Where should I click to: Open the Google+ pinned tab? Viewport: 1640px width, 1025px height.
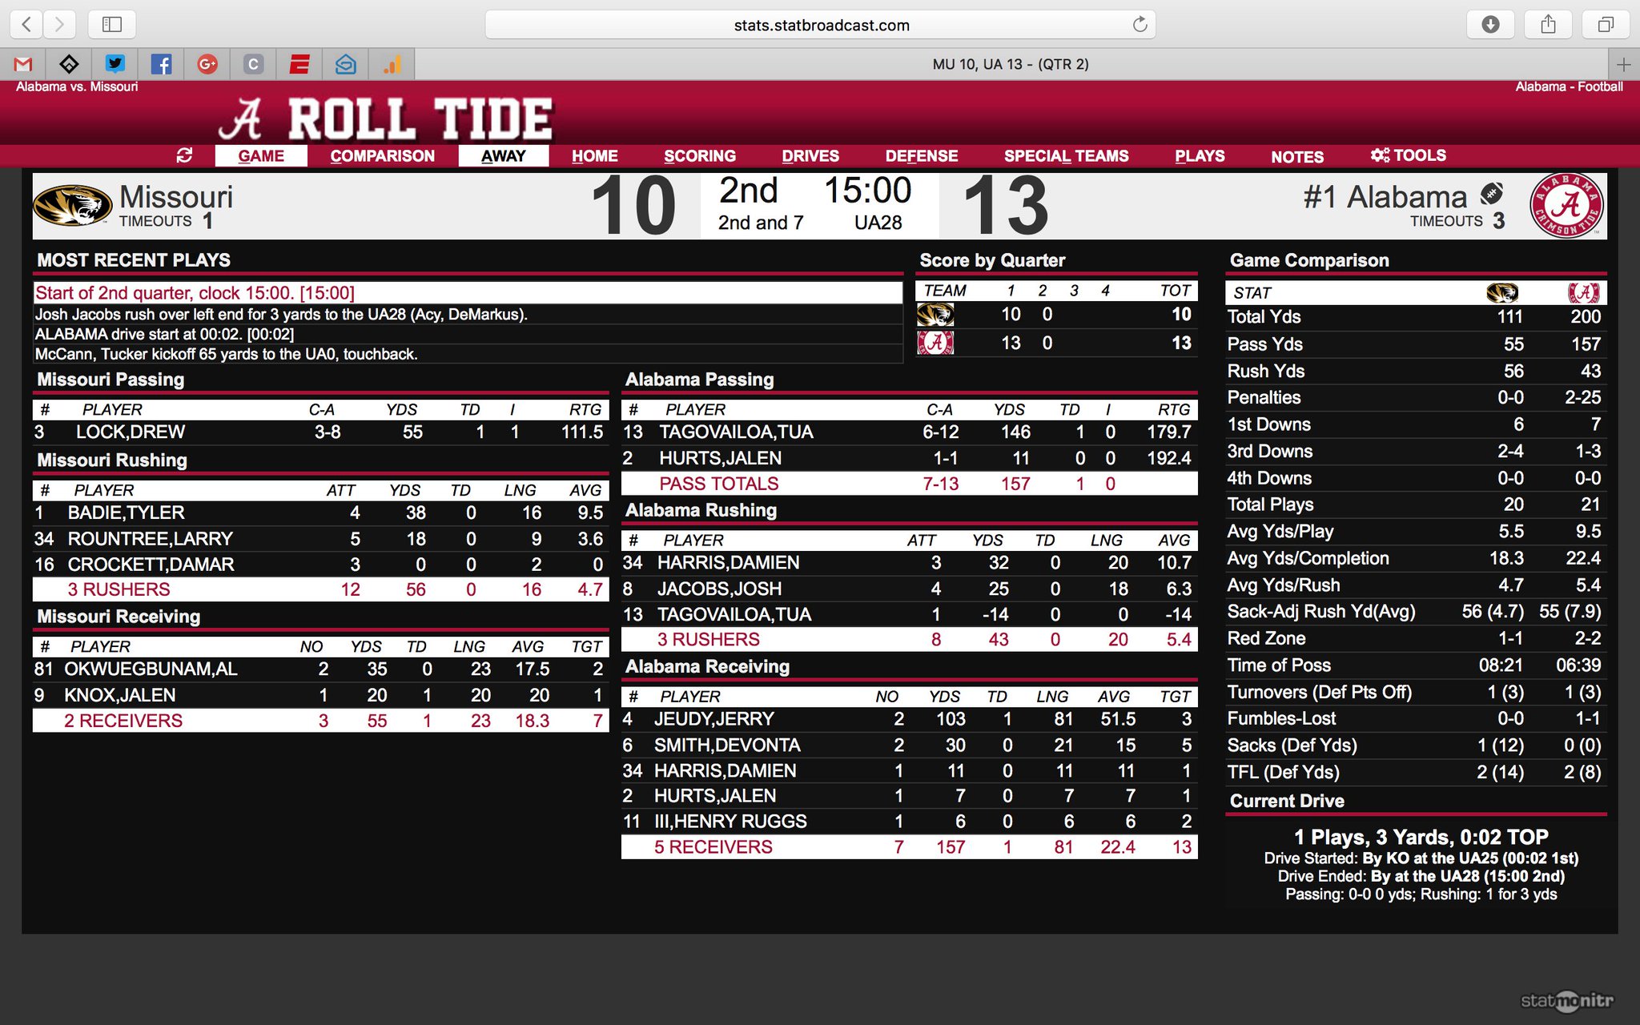[207, 64]
